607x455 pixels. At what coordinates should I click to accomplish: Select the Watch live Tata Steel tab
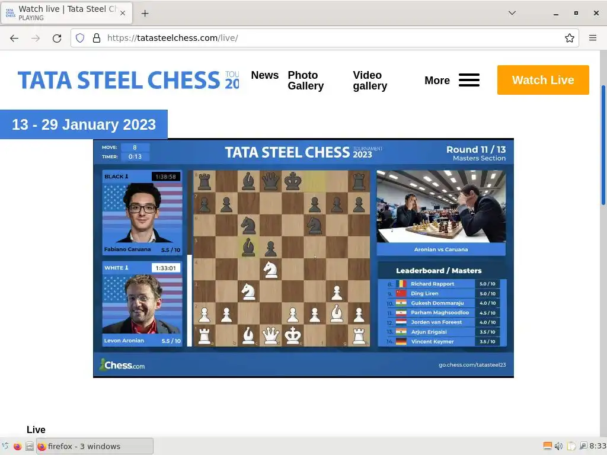coord(66,13)
